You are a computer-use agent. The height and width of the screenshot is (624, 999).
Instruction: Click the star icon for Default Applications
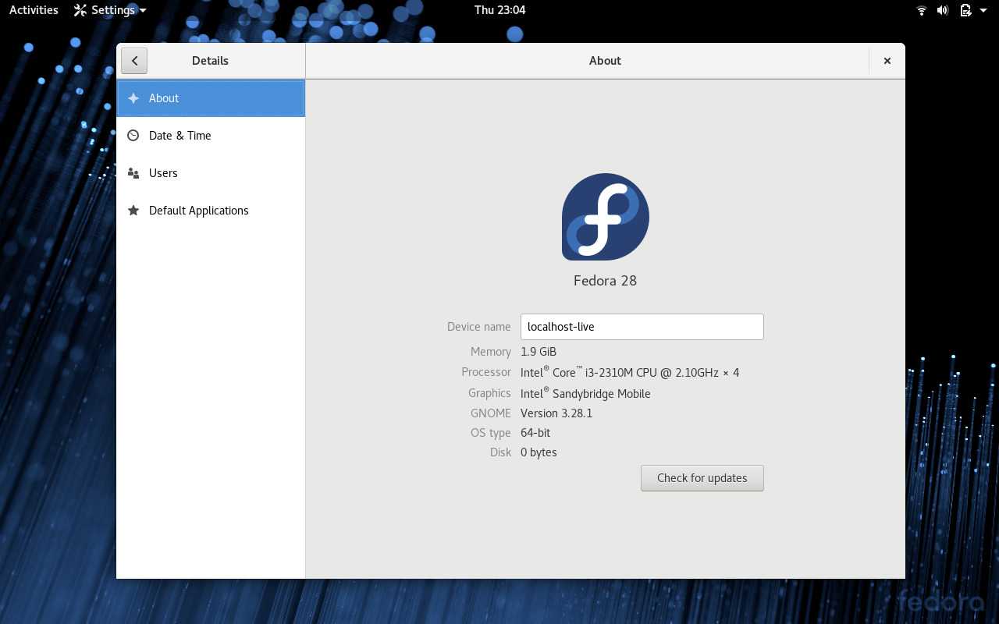(x=133, y=210)
